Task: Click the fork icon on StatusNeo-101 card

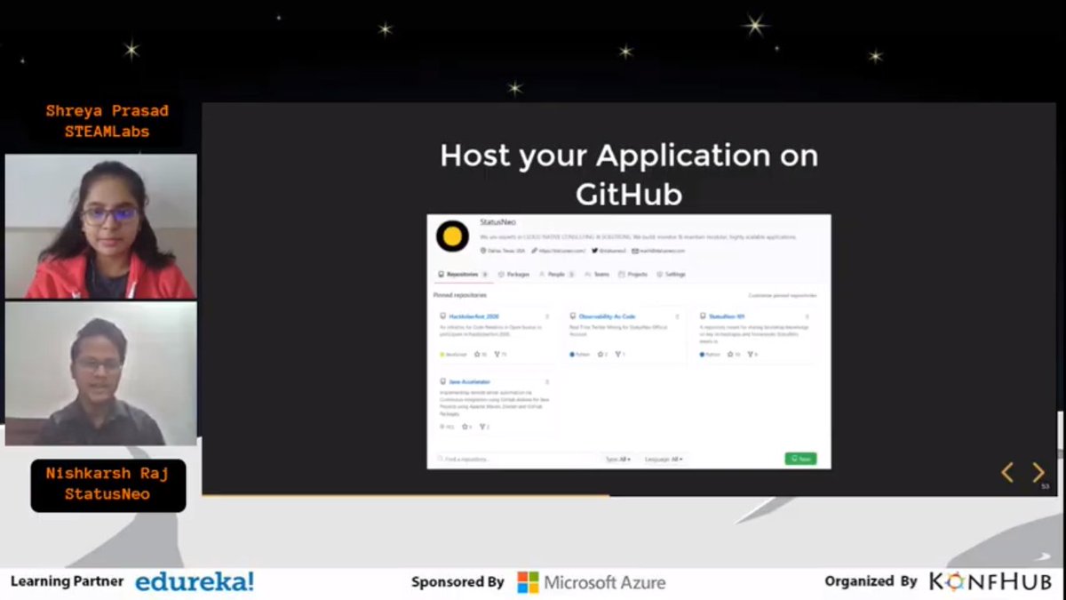Action: point(749,355)
